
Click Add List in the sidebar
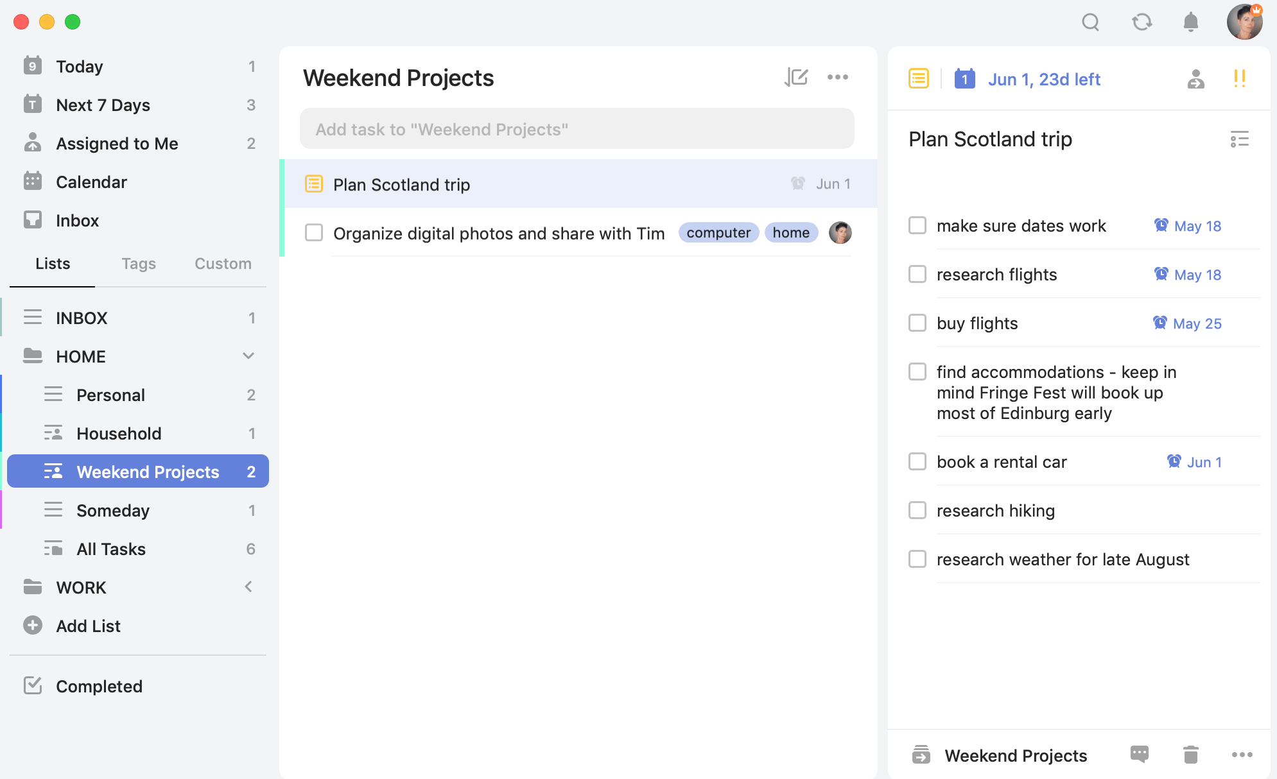(88, 626)
